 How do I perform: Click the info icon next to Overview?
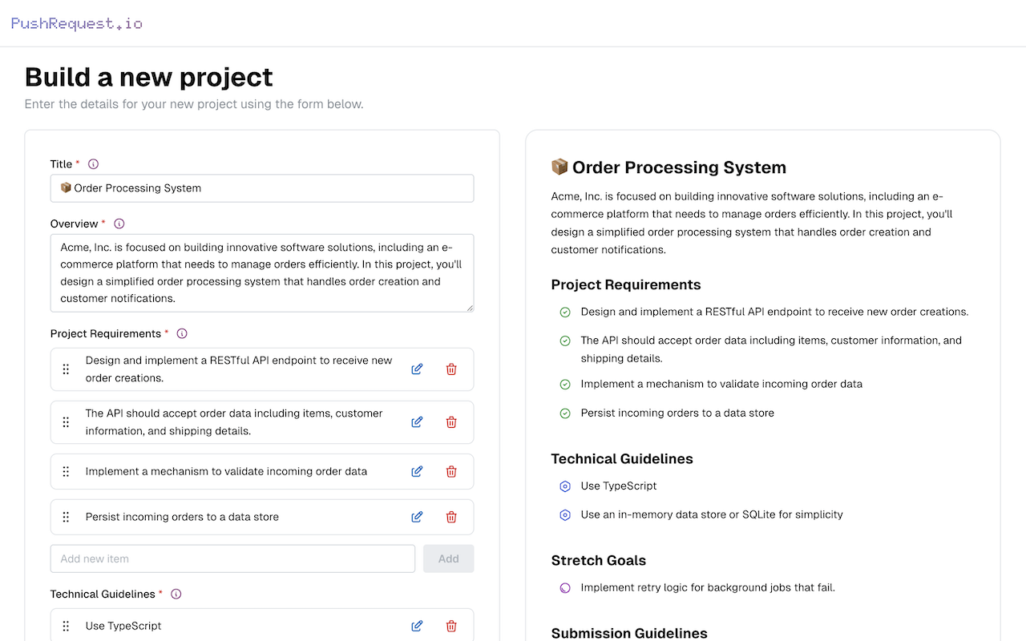[119, 224]
